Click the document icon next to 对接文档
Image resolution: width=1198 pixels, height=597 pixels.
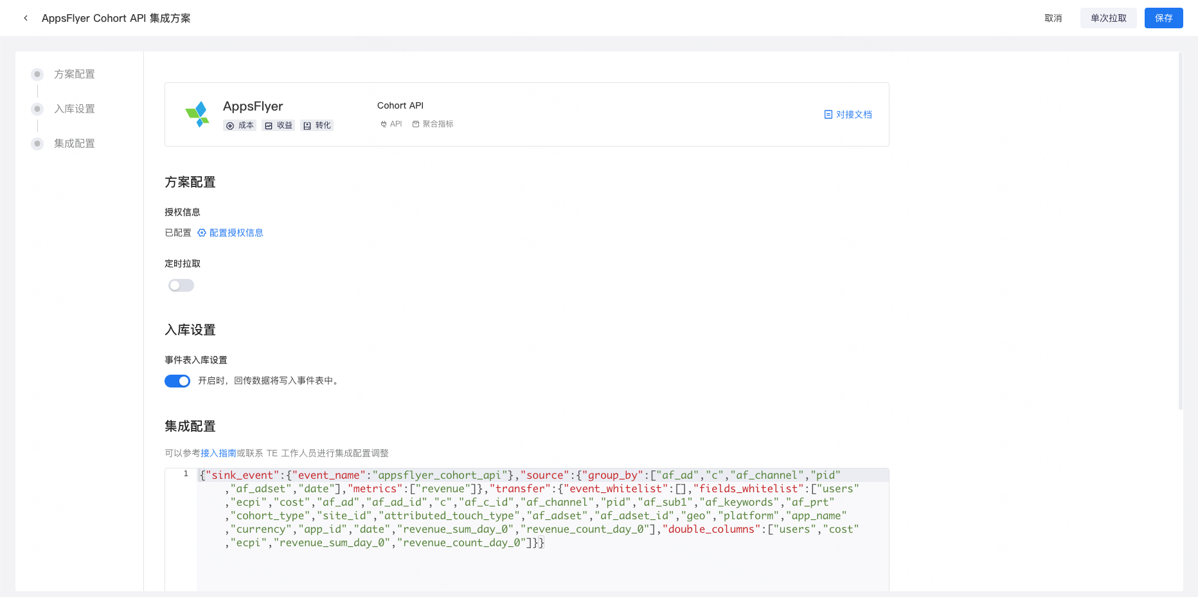[x=828, y=114]
